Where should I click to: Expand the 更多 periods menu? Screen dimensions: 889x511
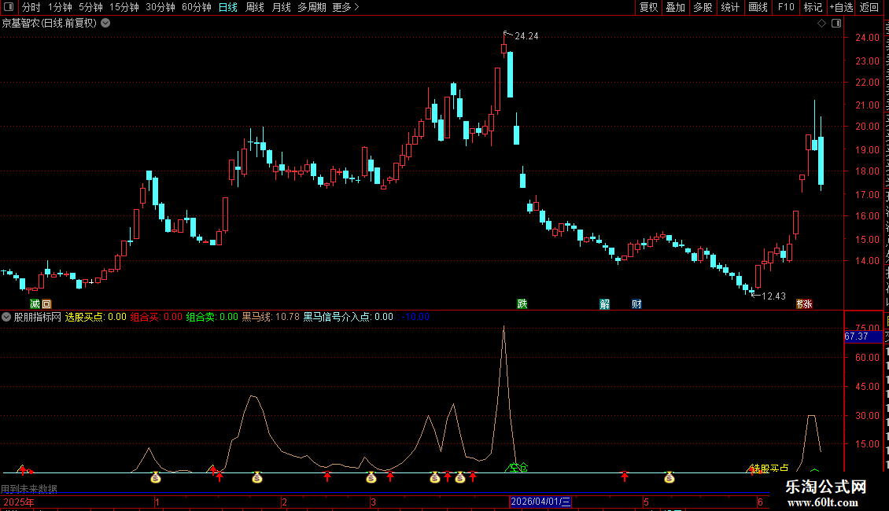click(x=346, y=7)
